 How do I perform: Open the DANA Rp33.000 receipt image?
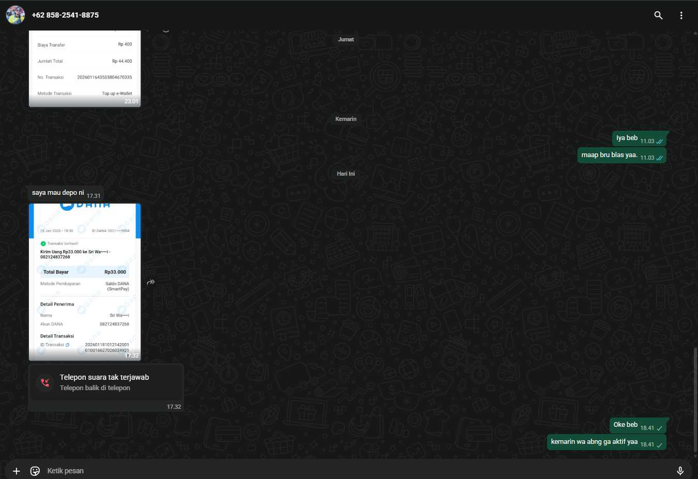tap(85, 282)
